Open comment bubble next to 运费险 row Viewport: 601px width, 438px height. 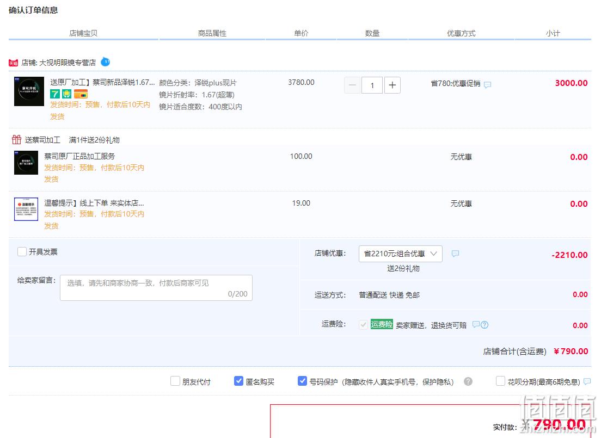476,325
